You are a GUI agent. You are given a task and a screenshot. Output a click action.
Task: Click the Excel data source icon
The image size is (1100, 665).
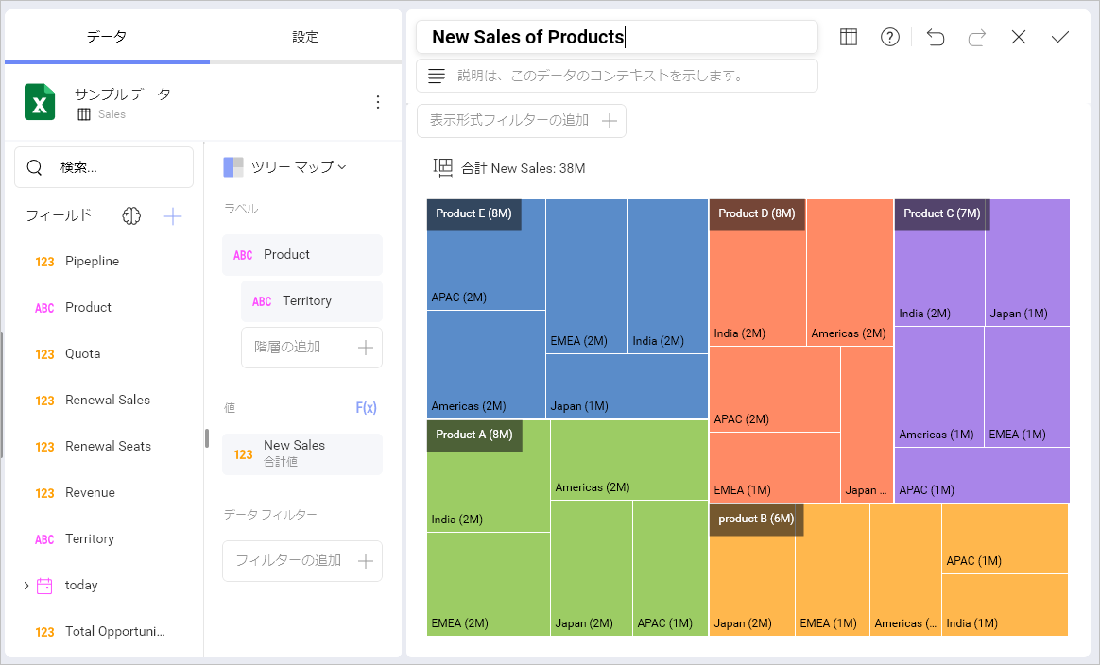[x=40, y=102]
